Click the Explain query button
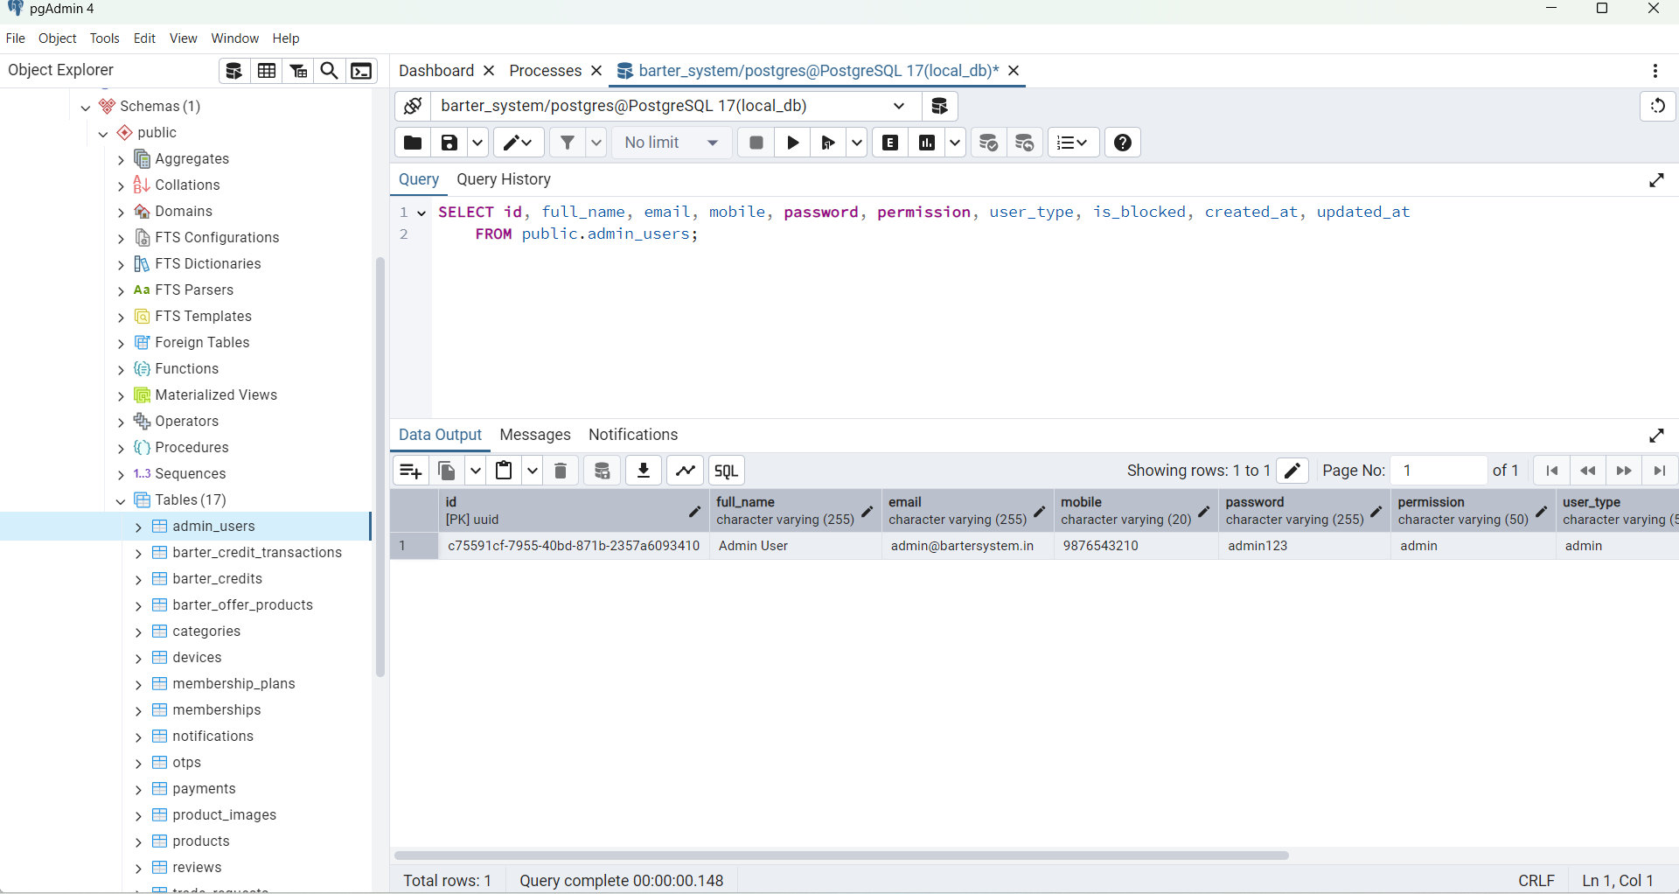 click(x=890, y=143)
